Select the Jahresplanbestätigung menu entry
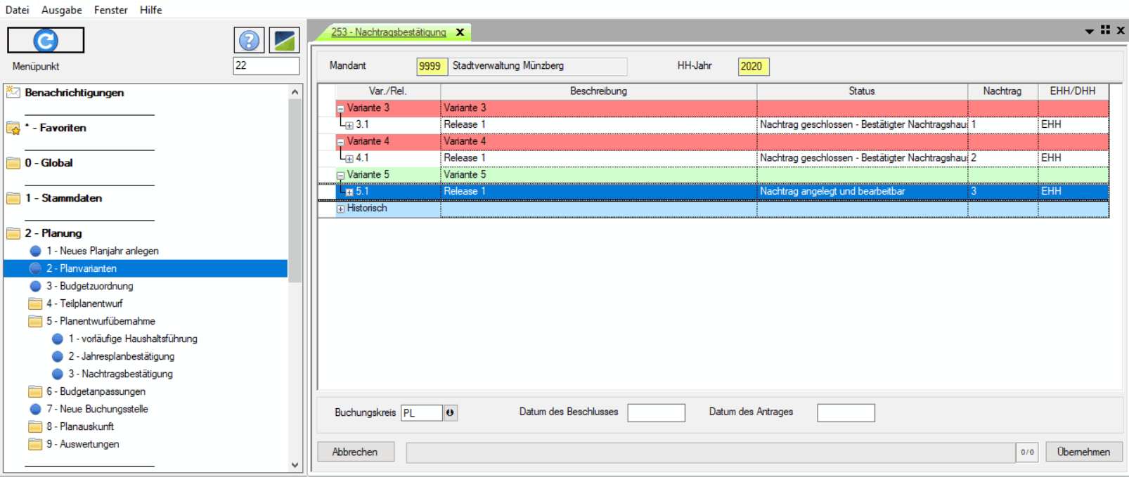This screenshot has height=477, width=1129. coord(121,356)
